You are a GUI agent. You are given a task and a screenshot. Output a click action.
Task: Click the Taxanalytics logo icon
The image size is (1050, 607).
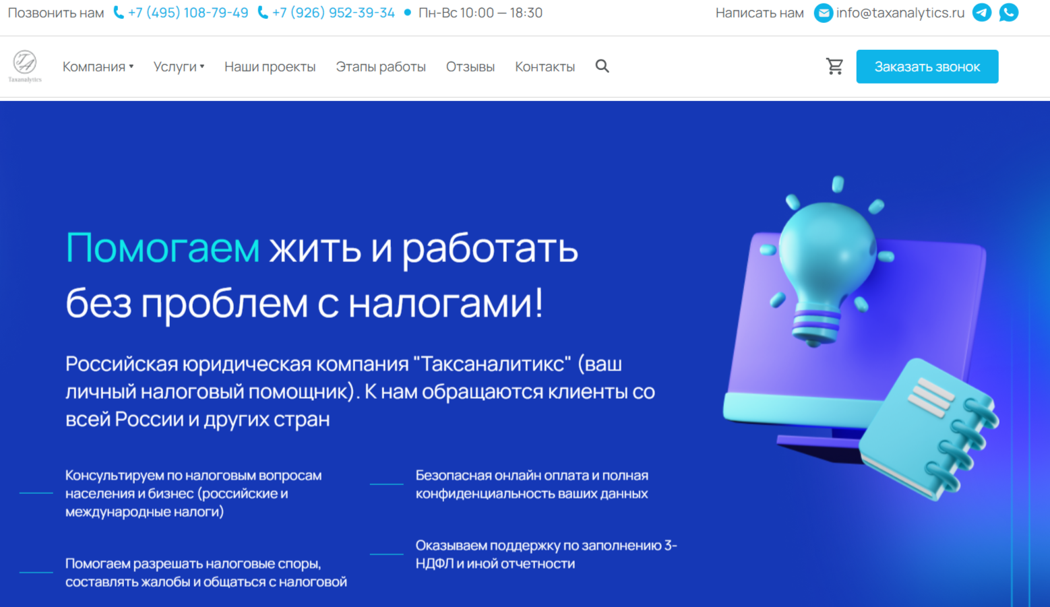(x=25, y=66)
